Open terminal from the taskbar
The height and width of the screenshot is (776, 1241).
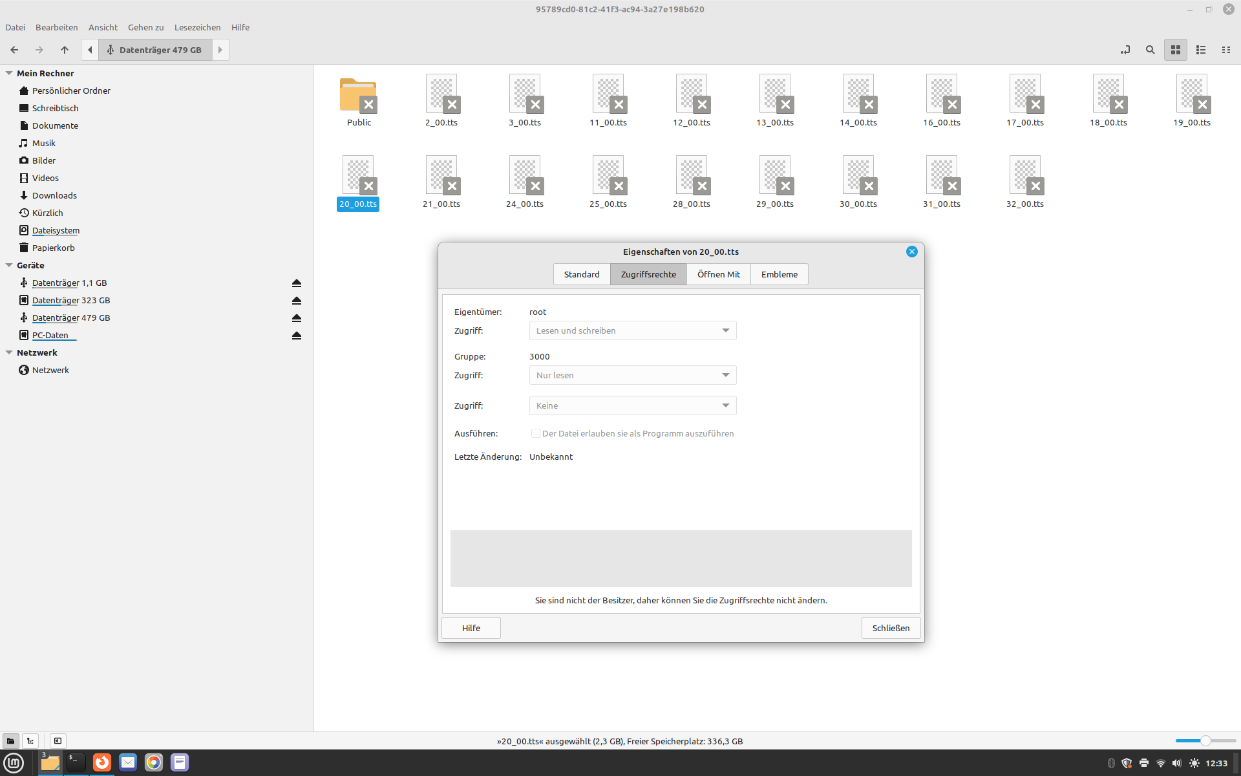pyautogui.click(x=76, y=762)
